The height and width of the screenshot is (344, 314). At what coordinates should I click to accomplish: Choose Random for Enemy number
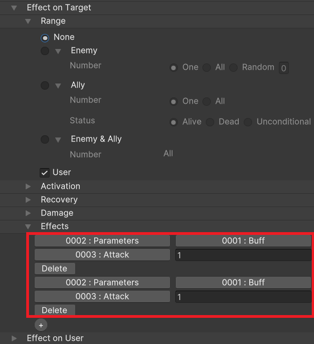[233, 67]
